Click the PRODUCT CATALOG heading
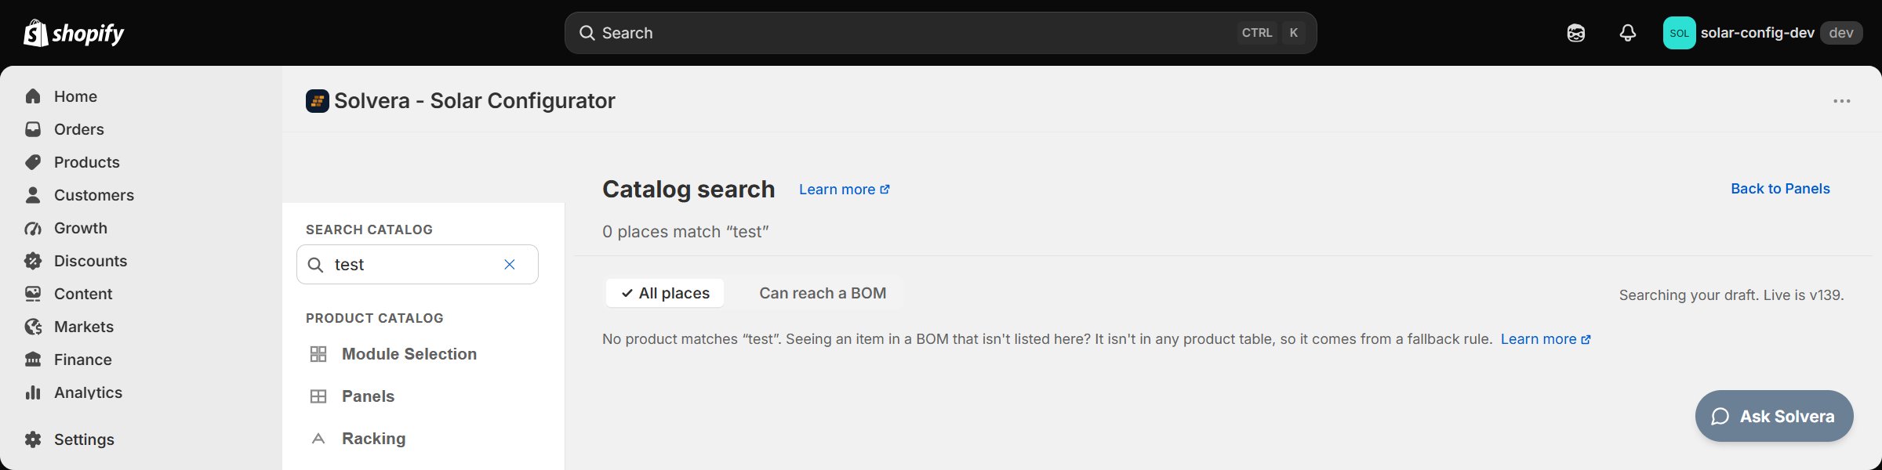 pyautogui.click(x=375, y=318)
